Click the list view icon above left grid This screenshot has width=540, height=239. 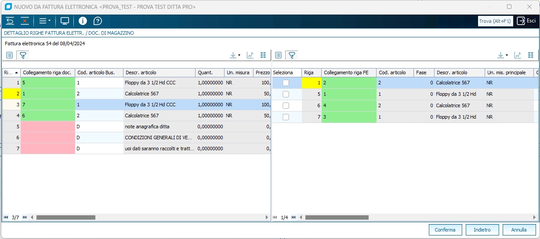(x=10, y=55)
